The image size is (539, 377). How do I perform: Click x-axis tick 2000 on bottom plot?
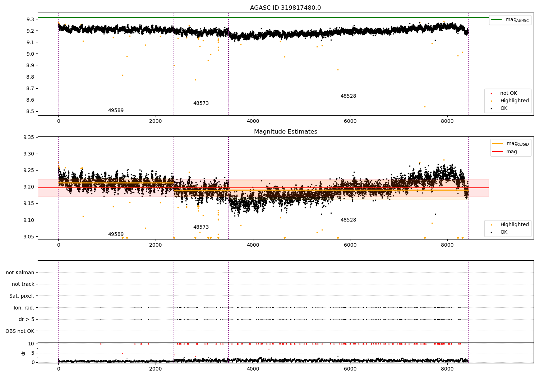click(x=156, y=369)
